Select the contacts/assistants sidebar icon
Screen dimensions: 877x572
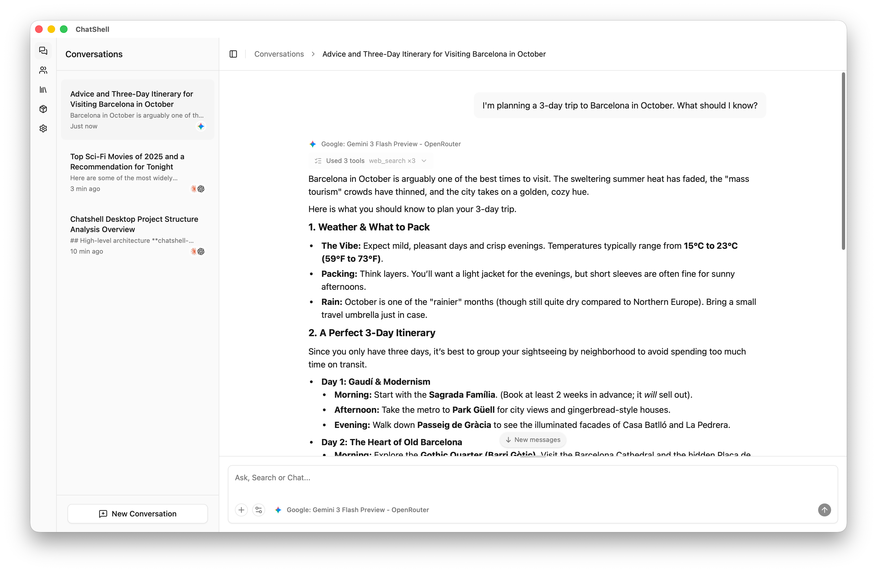pyautogui.click(x=43, y=70)
